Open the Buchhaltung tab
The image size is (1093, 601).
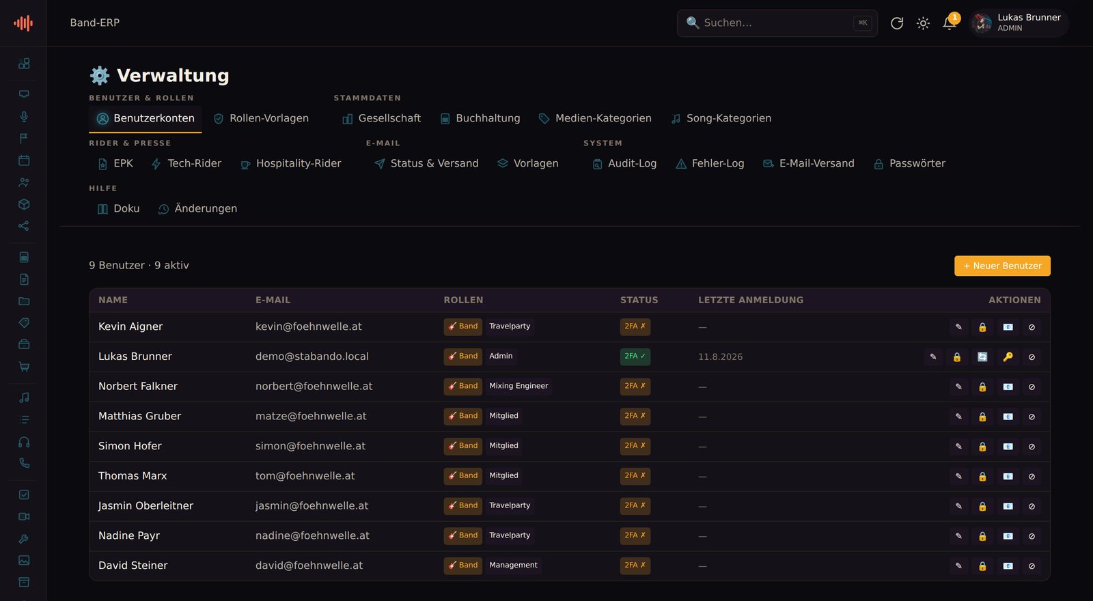480,118
